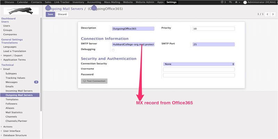Click the sidebar vertical scrollbar
278x139 pixels.
tap(41, 64)
